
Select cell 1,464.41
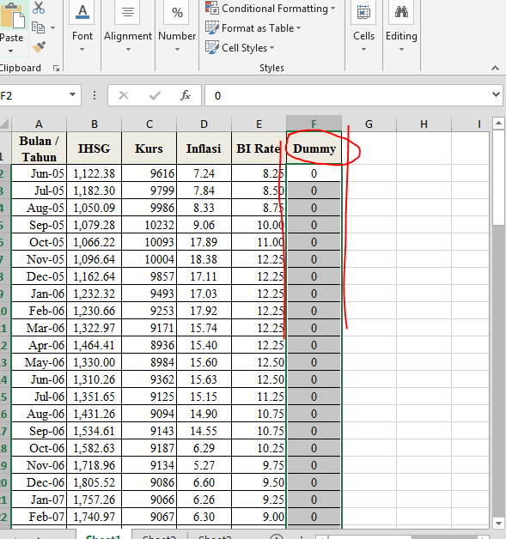(x=94, y=345)
